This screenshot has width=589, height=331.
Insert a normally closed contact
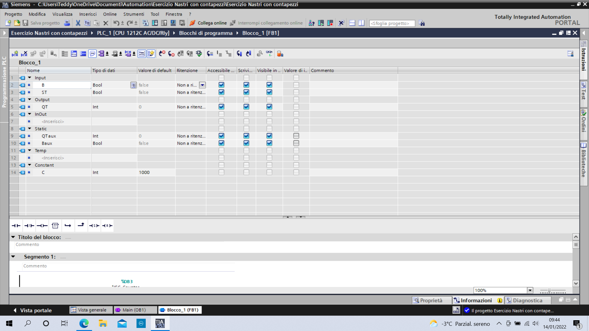tap(29, 226)
